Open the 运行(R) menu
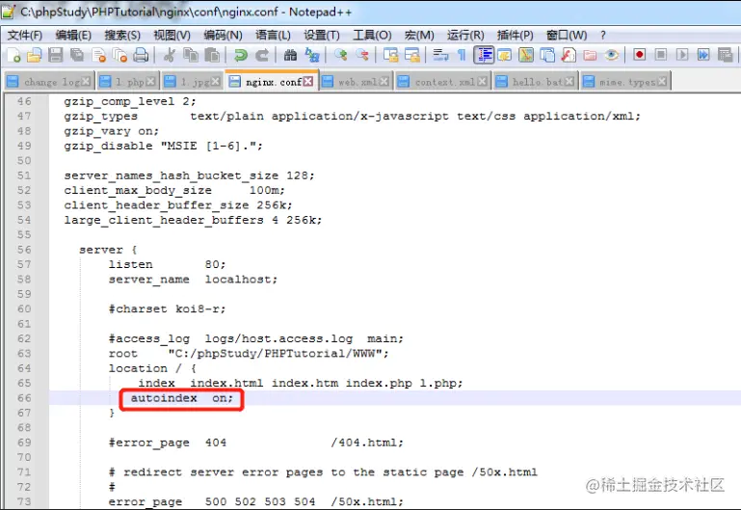This screenshot has width=741, height=510. 466,35
